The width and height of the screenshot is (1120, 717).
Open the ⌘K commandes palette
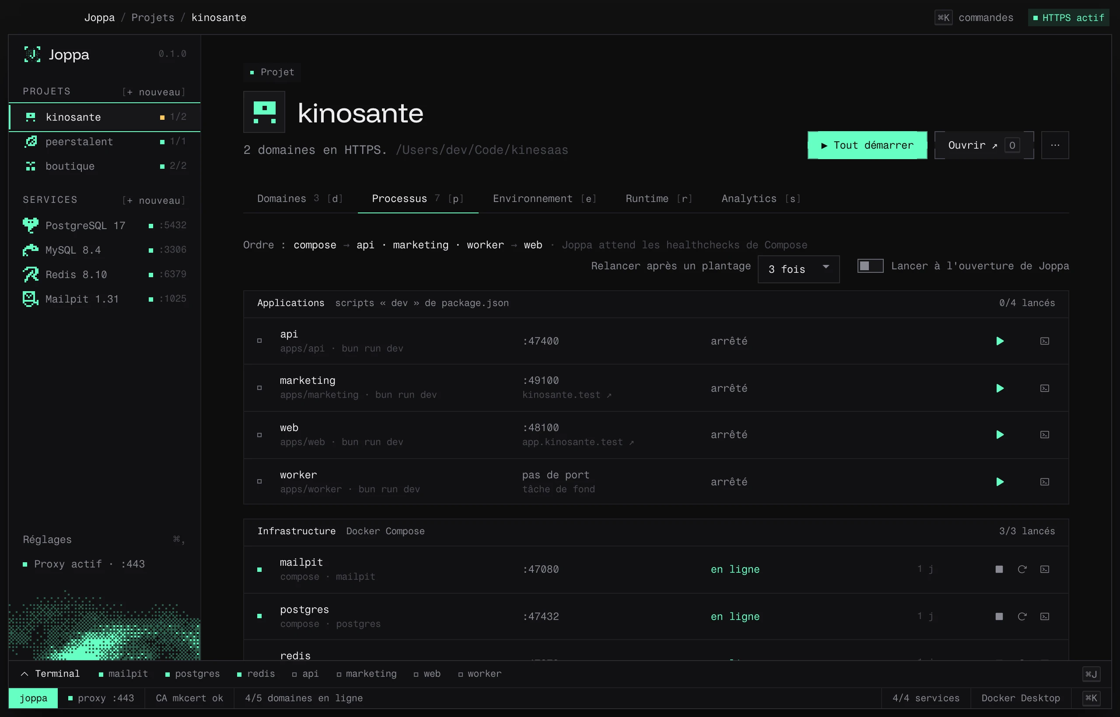(x=974, y=17)
